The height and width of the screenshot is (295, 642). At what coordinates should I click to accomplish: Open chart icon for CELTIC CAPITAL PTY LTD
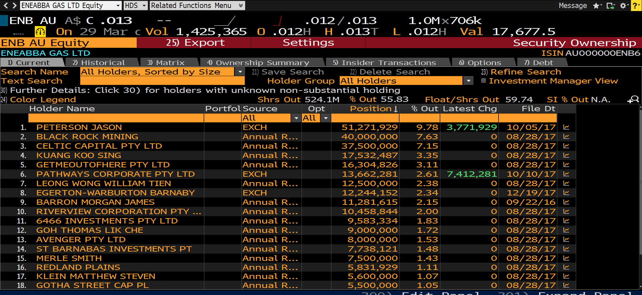pyautogui.click(x=566, y=146)
